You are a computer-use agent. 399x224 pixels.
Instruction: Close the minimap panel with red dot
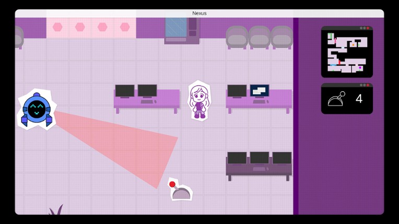click(x=368, y=28)
